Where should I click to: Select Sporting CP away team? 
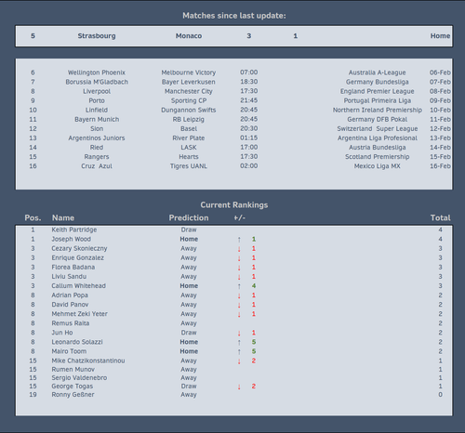pyautogui.click(x=189, y=100)
